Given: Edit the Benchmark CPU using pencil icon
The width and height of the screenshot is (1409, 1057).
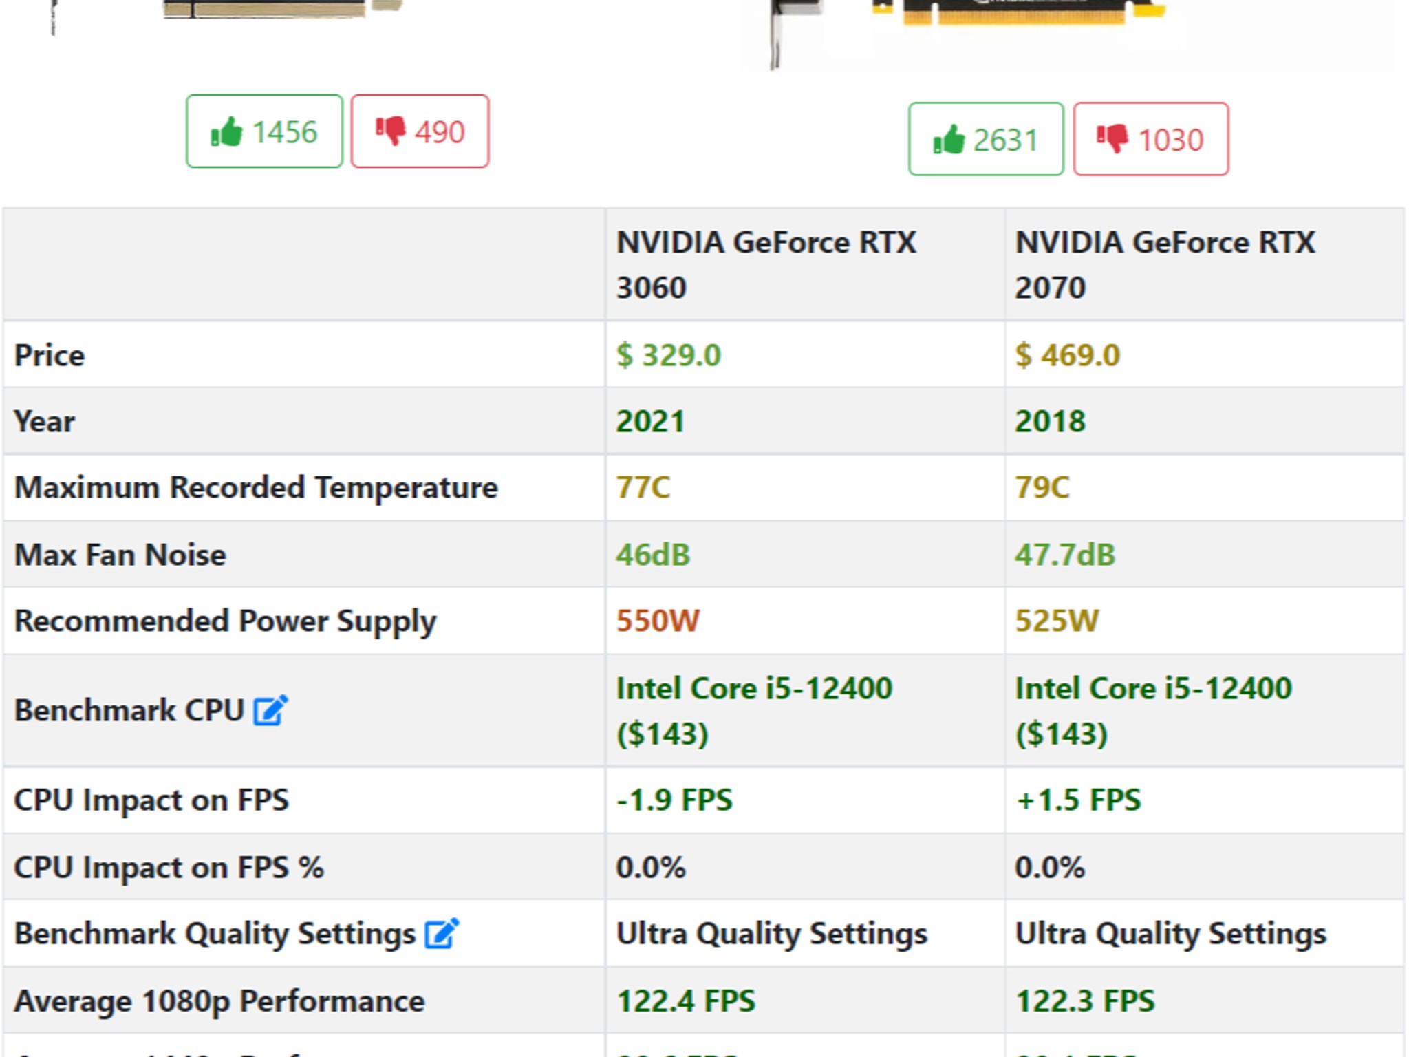Looking at the screenshot, I should click(x=270, y=711).
